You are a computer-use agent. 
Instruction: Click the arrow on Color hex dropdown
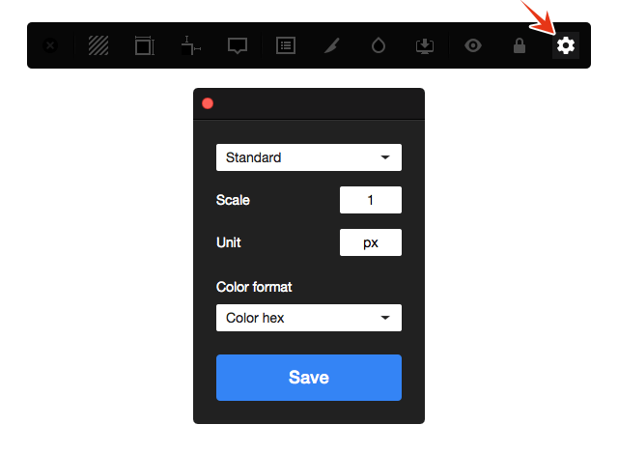pyautogui.click(x=385, y=318)
